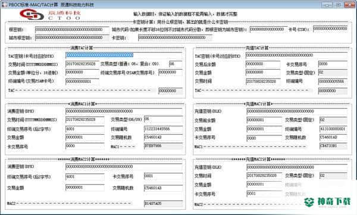Screen dimensions: 357x215
Task: Click 终端编号 field showing 112233445566
Action: tap(163, 129)
